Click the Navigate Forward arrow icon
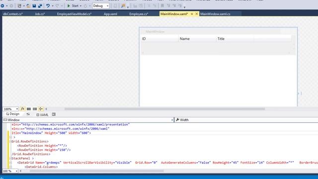Screen dimensions: 318x179 11,6
